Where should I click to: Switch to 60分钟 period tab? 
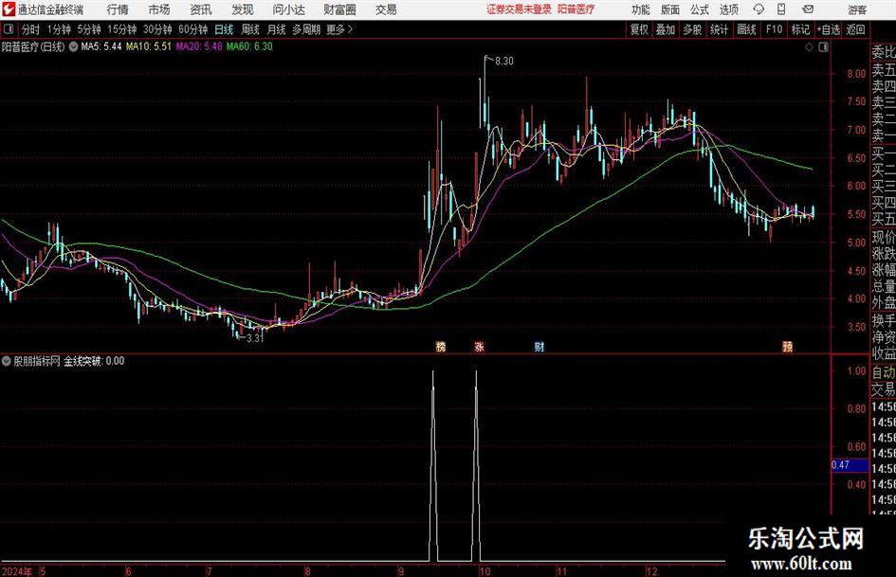tap(192, 29)
